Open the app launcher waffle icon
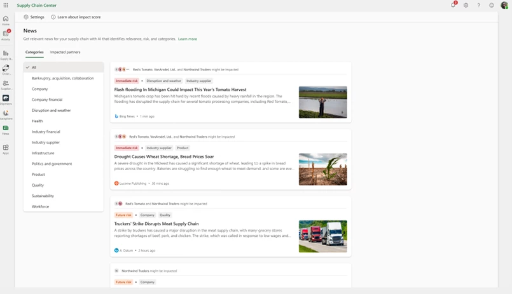Viewport: 512px width, 294px height. [x=6, y=5]
